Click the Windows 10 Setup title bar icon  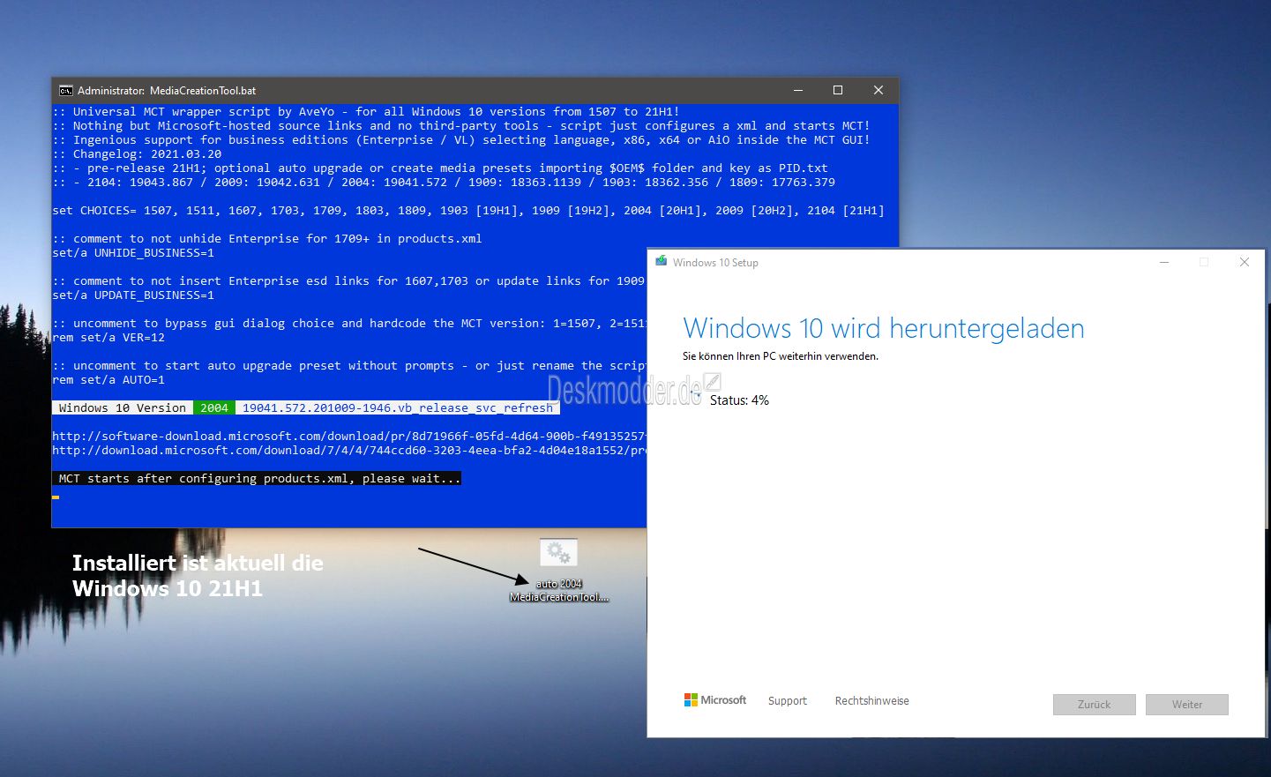coord(661,262)
